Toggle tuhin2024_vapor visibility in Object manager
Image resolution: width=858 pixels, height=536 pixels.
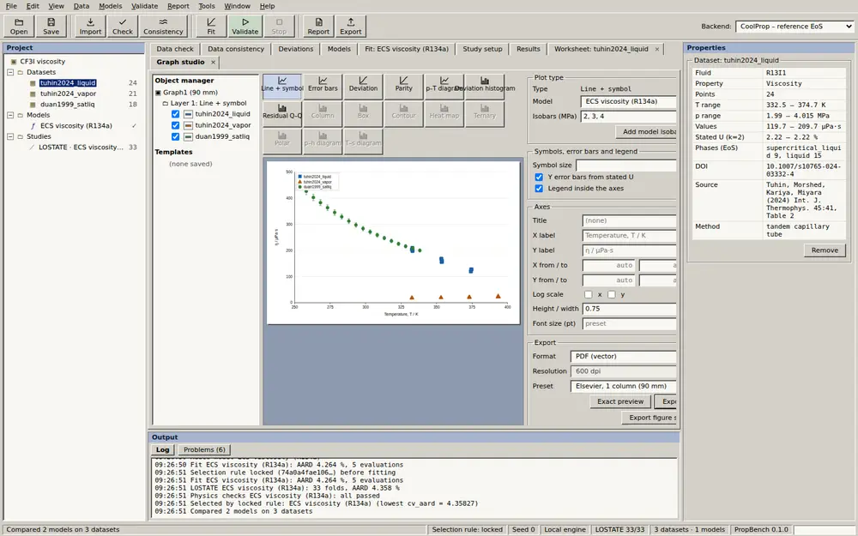click(175, 125)
